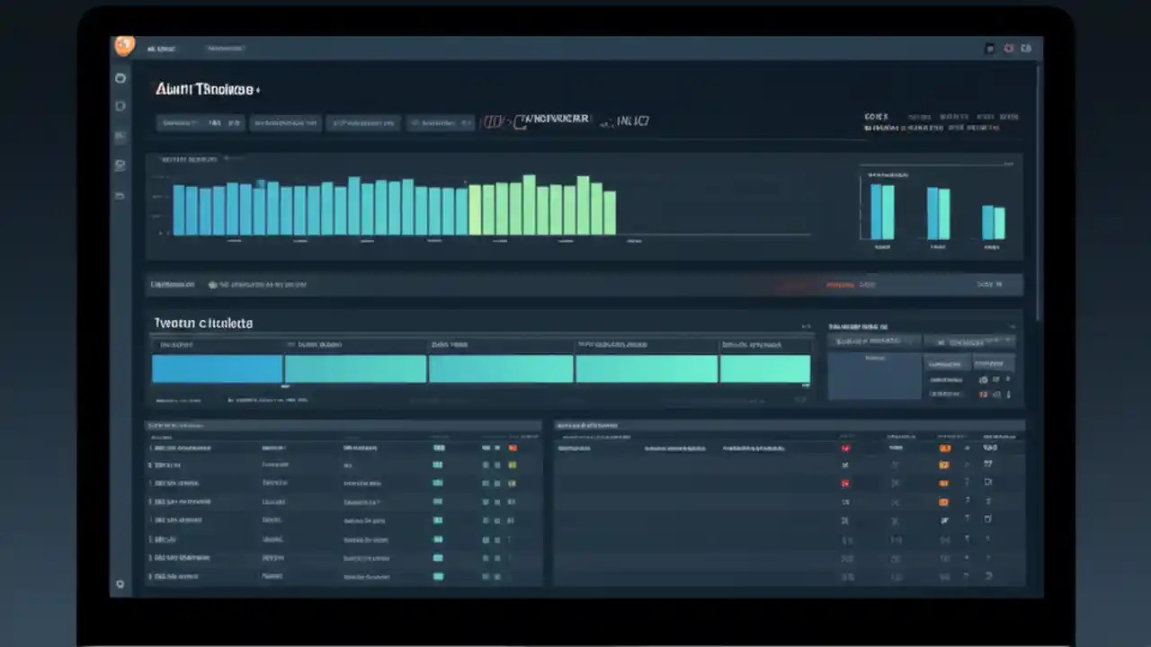This screenshot has height=647, width=1151.
Task: Open the app logo icon in the top-left corner
Action: [x=124, y=47]
